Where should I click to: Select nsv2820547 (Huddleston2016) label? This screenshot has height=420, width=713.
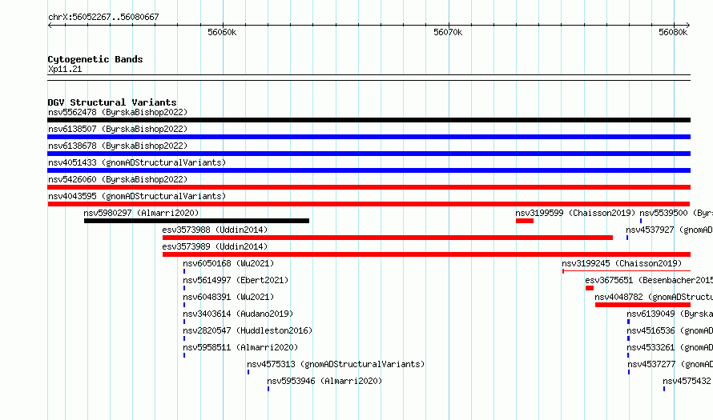click(x=248, y=330)
